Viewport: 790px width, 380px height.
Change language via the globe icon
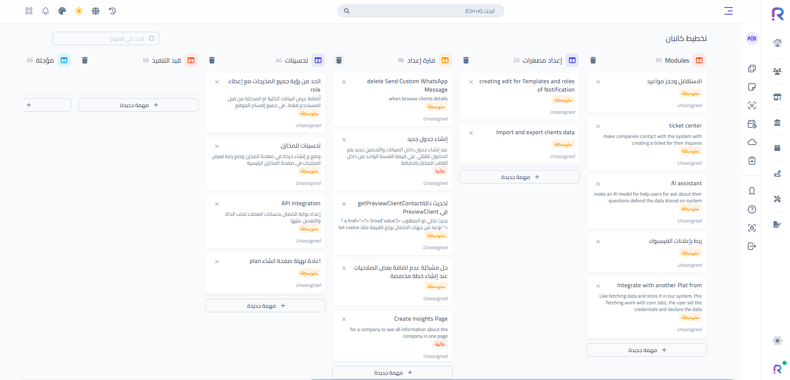(95, 11)
